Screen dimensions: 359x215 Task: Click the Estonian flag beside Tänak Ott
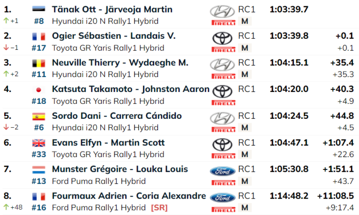click(x=38, y=10)
